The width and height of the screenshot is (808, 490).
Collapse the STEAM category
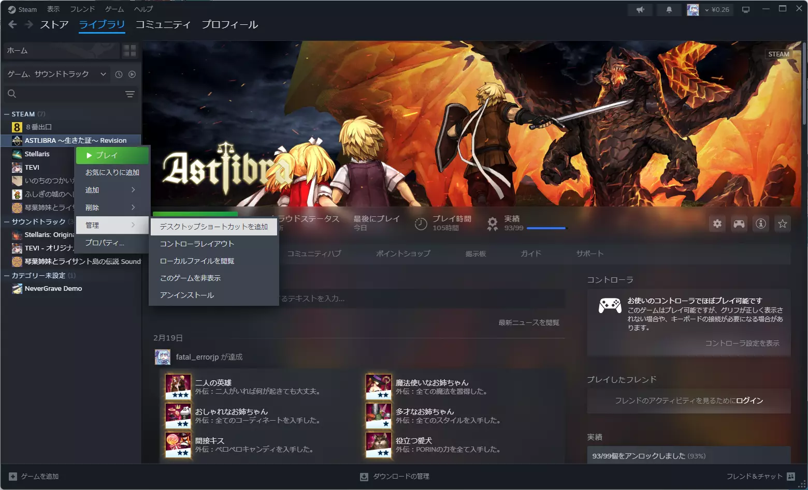pos(7,114)
